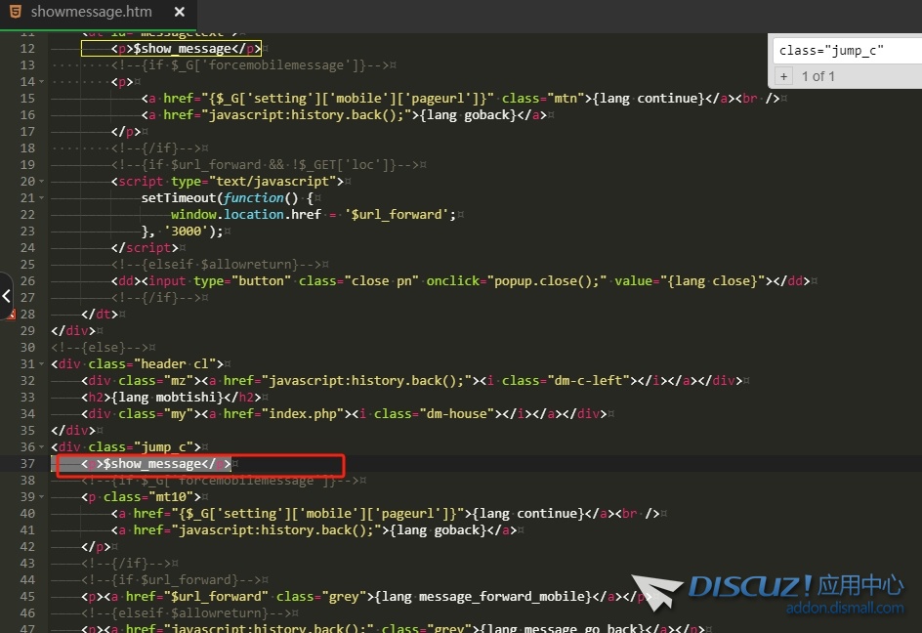Collapse the script block fold at line 20

pyautogui.click(x=42, y=182)
